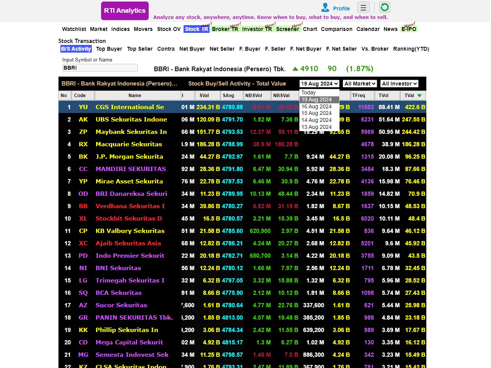Click TVal value 422.6 B
The width and height of the screenshot is (491, 368).
(415, 107)
